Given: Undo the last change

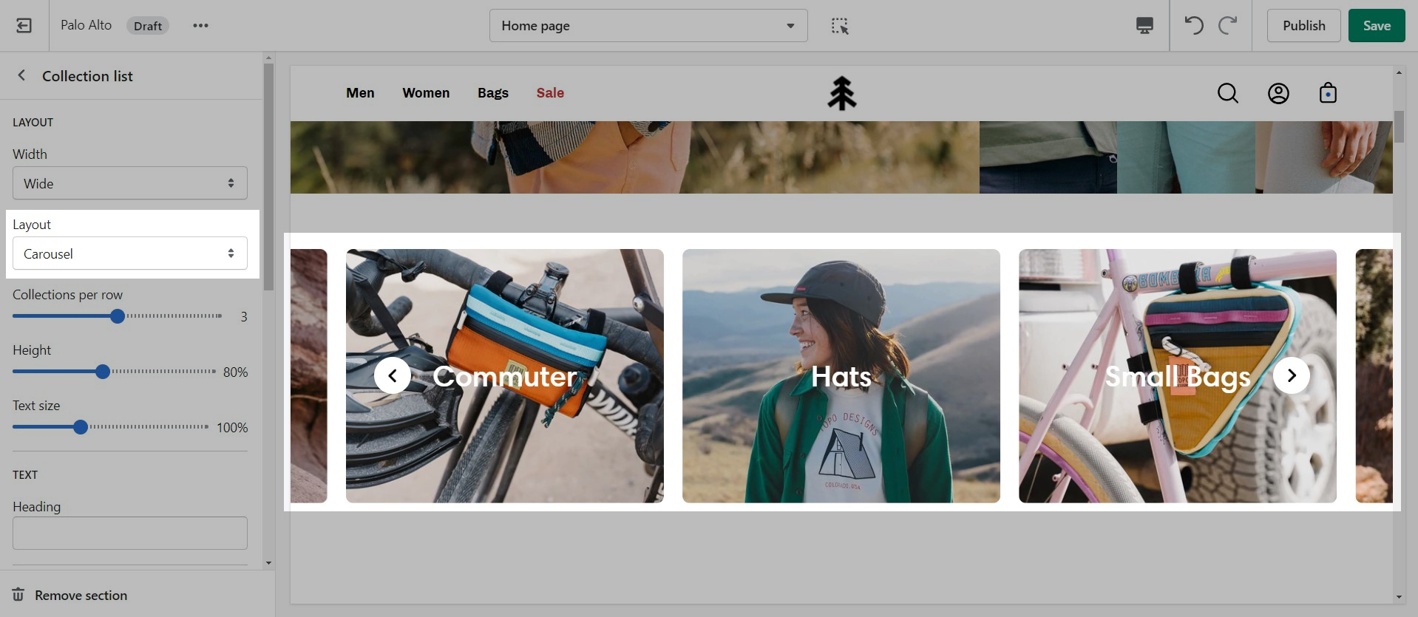Looking at the screenshot, I should click(1193, 26).
